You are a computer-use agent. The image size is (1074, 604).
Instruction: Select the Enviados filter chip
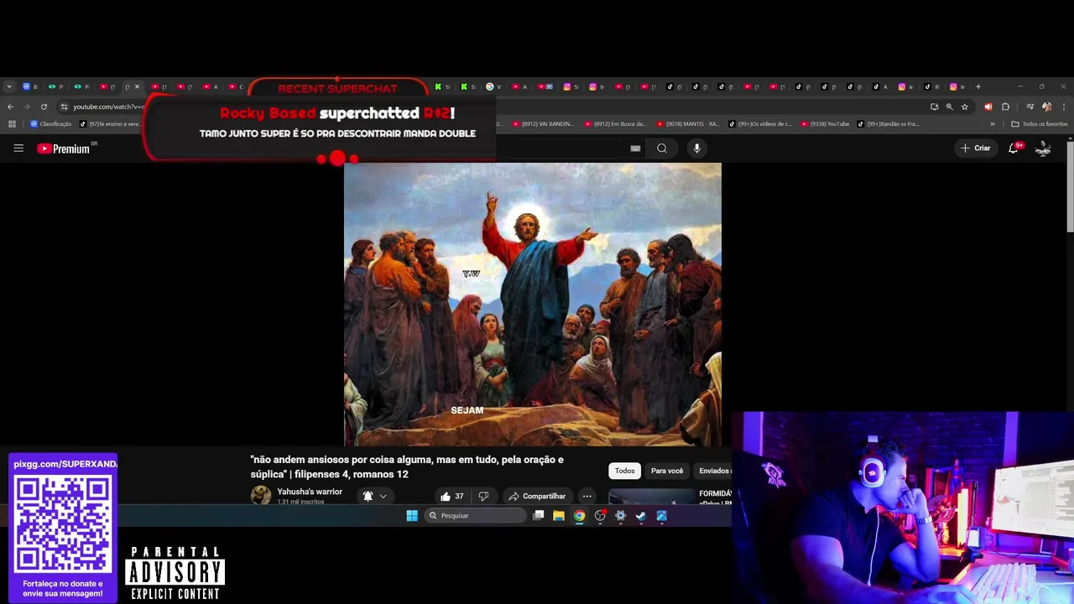714,471
